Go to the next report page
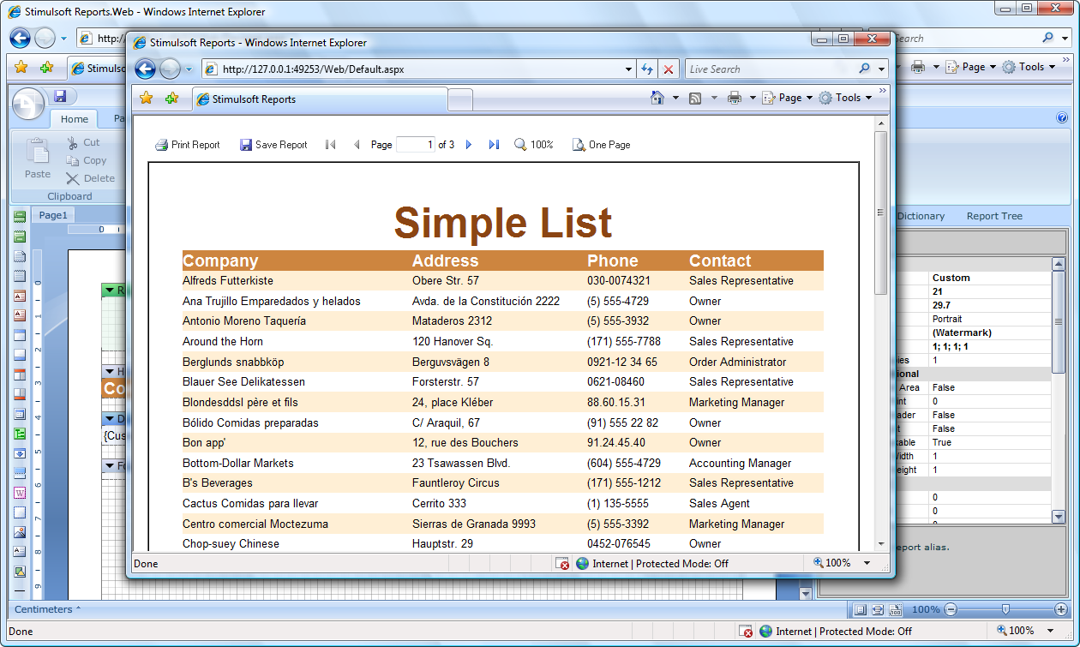1080x647 pixels. pos(469,145)
